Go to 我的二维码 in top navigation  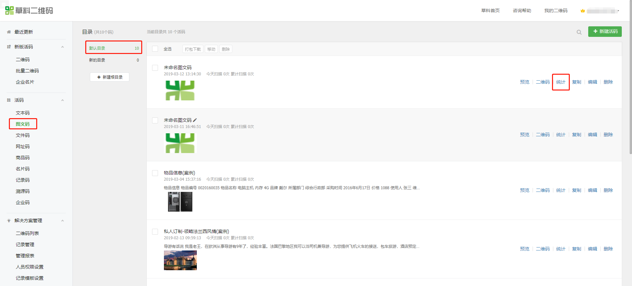(556, 11)
